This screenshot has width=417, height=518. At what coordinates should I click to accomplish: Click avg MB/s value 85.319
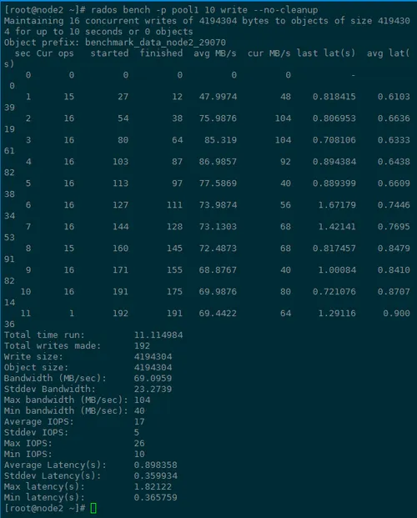click(x=220, y=140)
